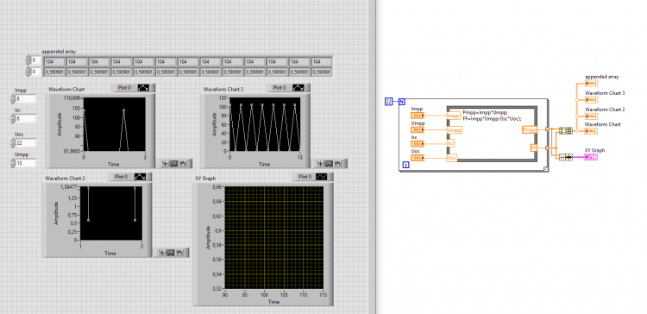The height and width of the screenshot is (314, 647).
Task: Click XY Graph X-axis maximum 115
Action: [323, 295]
